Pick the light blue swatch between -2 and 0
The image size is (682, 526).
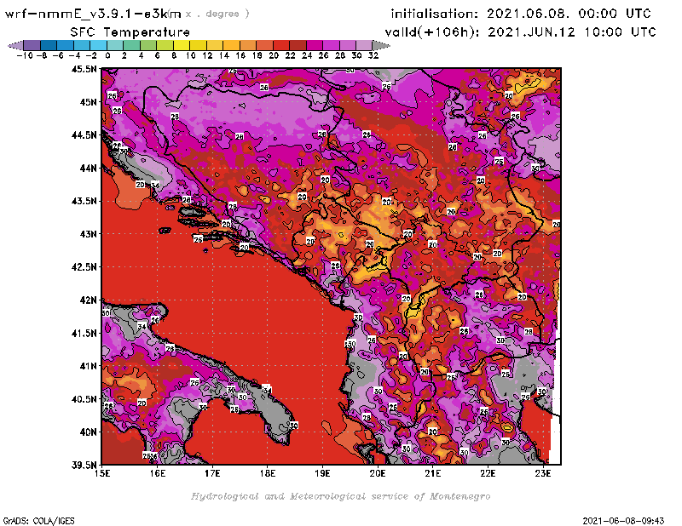pos(98,45)
